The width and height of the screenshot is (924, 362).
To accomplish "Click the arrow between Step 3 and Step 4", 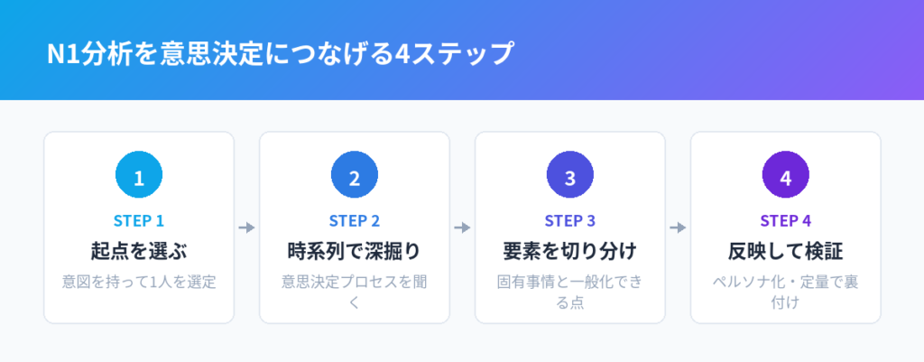I will [679, 227].
